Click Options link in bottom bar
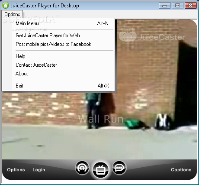The image size is (199, 185). point(16,170)
